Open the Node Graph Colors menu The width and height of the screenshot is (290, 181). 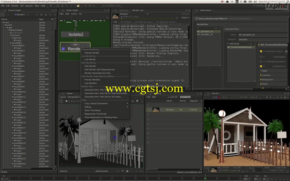(74, 14)
